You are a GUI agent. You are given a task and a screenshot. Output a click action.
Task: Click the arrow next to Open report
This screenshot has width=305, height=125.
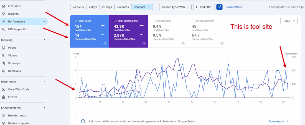pyautogui.click(x=288, y=121)
